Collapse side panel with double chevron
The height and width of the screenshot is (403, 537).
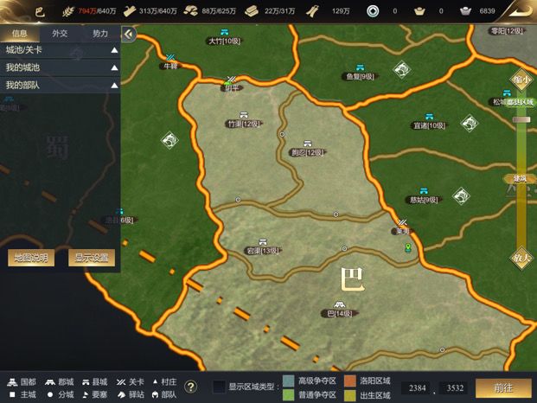pyautogui.click(x=129, y=34)
